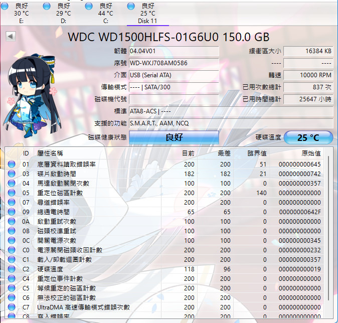Click the attribute list vertical scrollbar
The height and width of the screenshot is (323, 338).
pyautogui.click(x=328, y=228)
